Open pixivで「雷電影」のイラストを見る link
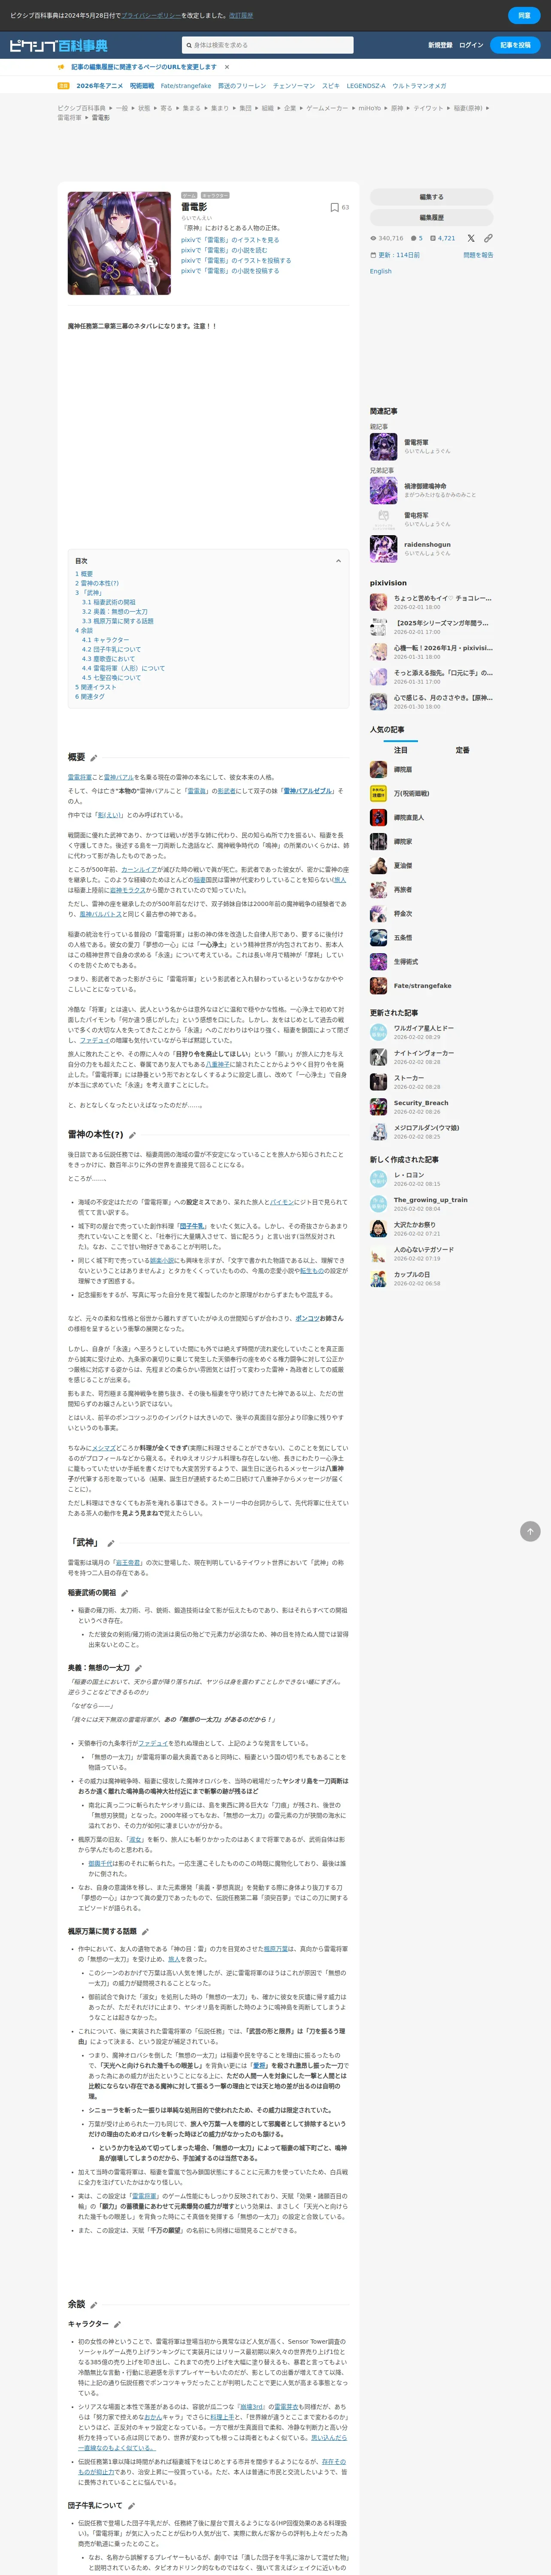The height and width of the screenshot is (2575, 551). (230, 240)
